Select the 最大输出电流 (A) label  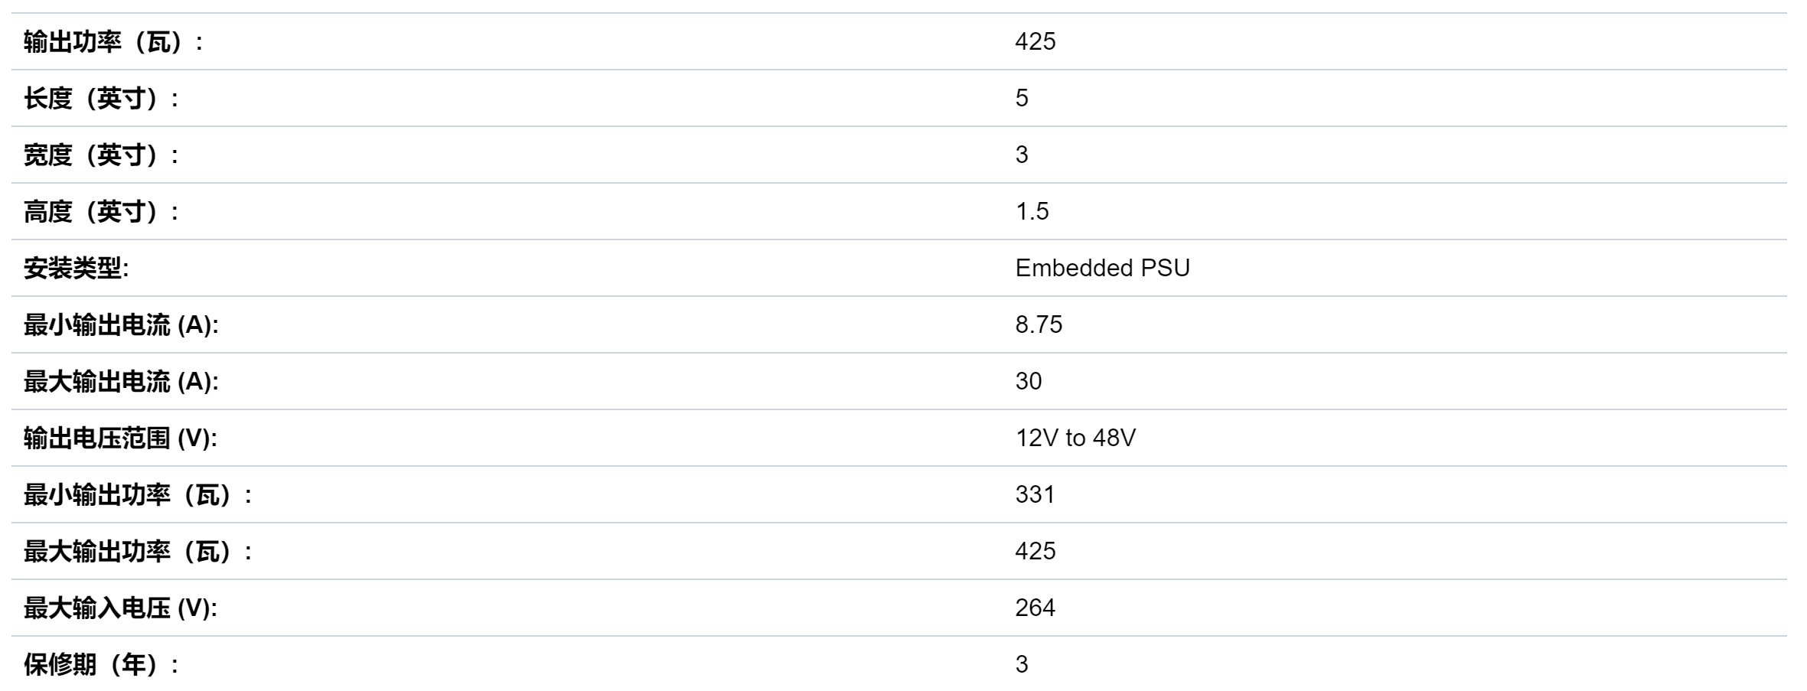pos(121,382)
